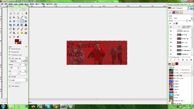Open the layer Mode dropdown
The image size is (194, 109).
[x=192, y=18]
